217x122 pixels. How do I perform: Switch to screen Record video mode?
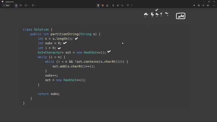(21, 5)
